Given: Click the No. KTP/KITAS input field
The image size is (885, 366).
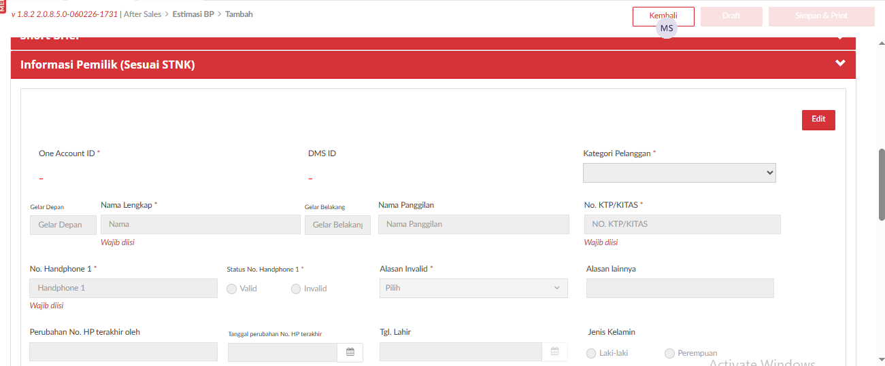Looking at the screenshot, I should point(682,224).
